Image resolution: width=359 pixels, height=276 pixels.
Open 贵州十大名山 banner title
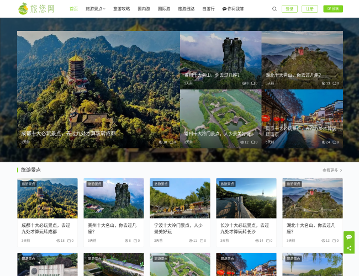[x=212, y=75]
